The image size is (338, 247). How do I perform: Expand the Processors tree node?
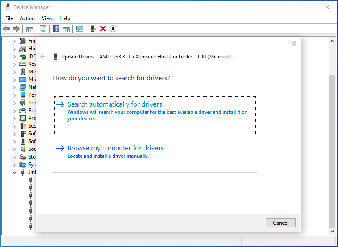click(15, 119)
